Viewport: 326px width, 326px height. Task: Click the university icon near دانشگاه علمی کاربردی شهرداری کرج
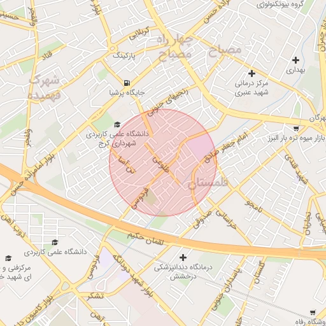tap(117, 125)
